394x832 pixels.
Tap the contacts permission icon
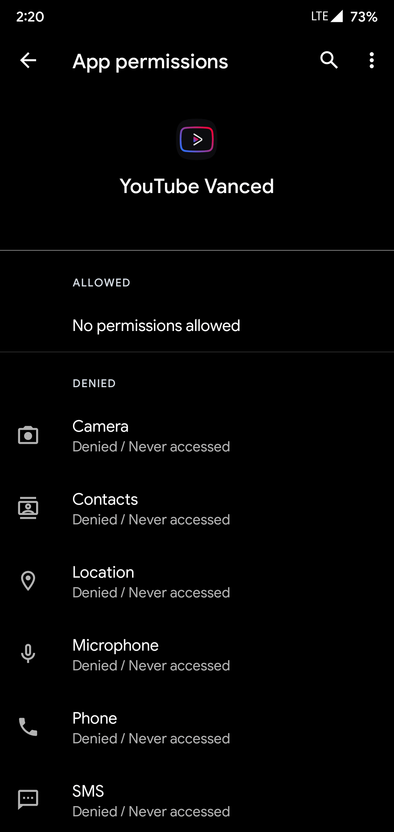28,508
